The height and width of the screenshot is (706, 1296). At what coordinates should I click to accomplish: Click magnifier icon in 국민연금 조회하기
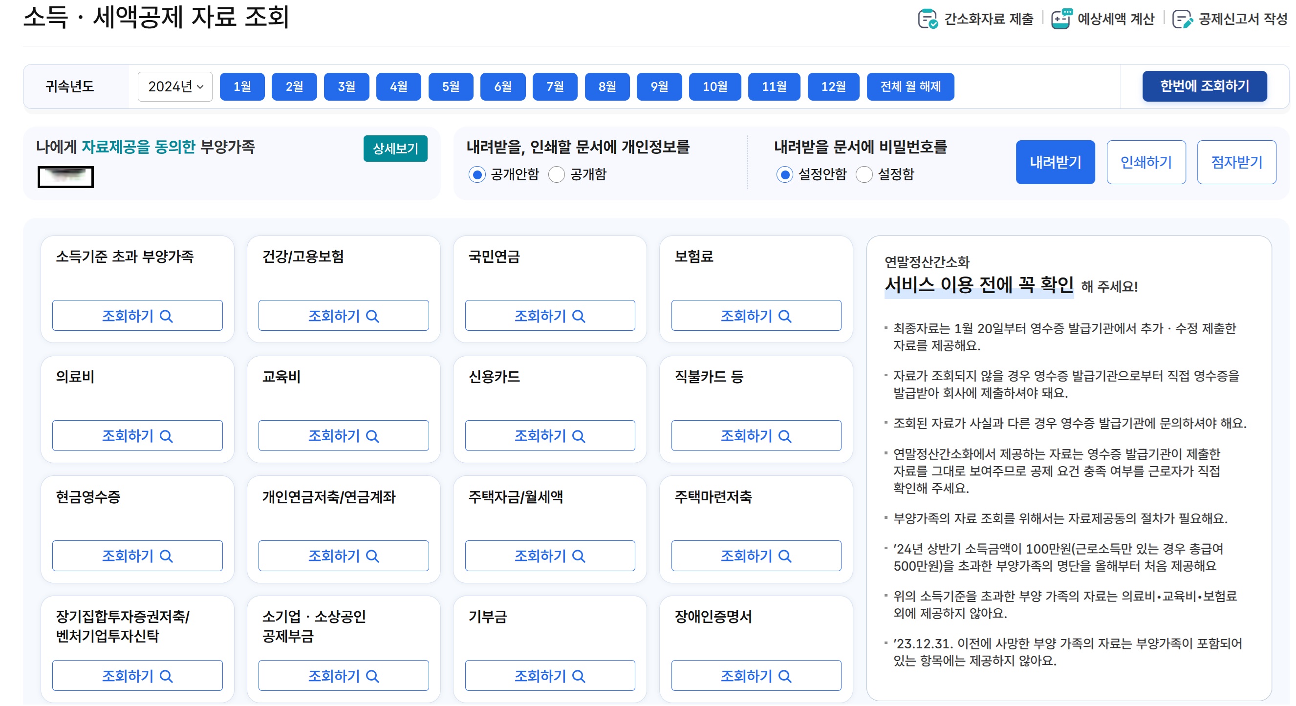(579, 316)
